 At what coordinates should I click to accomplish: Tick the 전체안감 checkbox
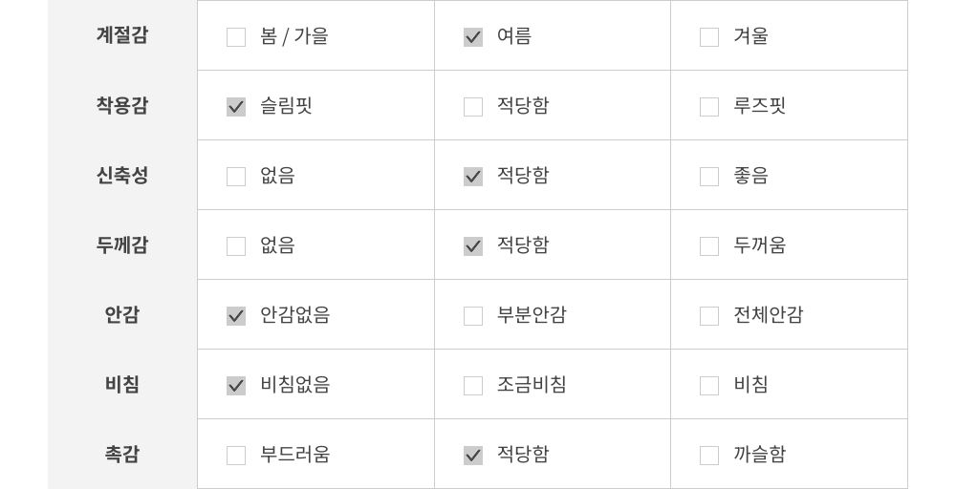tap(709, 316)
